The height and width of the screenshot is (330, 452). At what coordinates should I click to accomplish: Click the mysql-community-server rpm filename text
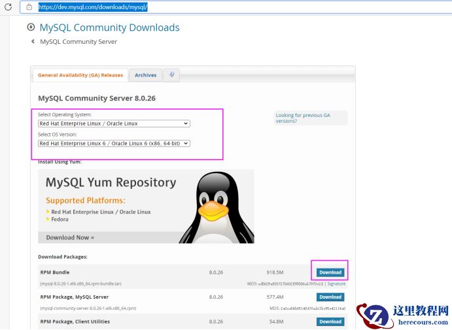(88, 308)
